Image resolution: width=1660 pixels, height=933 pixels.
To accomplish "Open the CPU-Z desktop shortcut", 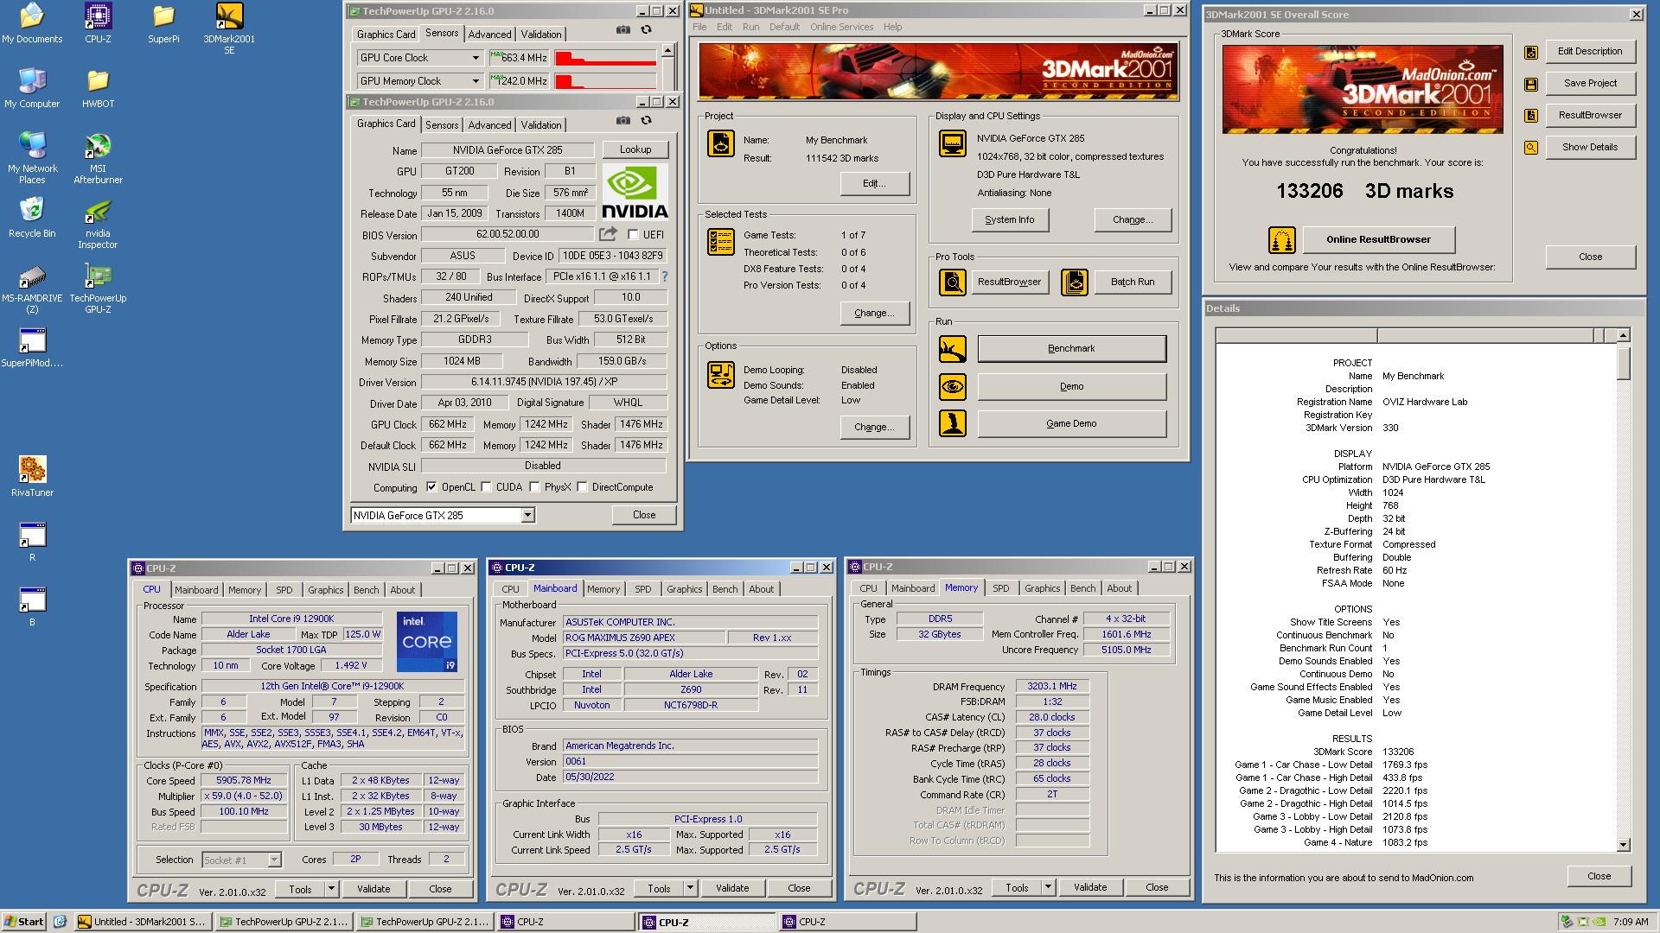I will tap(98, 22).
